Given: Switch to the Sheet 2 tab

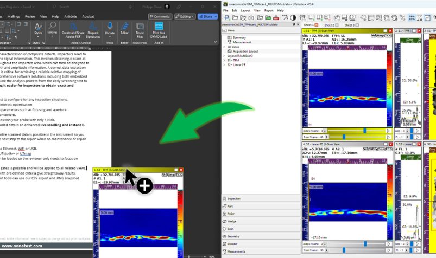Looking at the screenshot, I should click(x=329, y=25).
